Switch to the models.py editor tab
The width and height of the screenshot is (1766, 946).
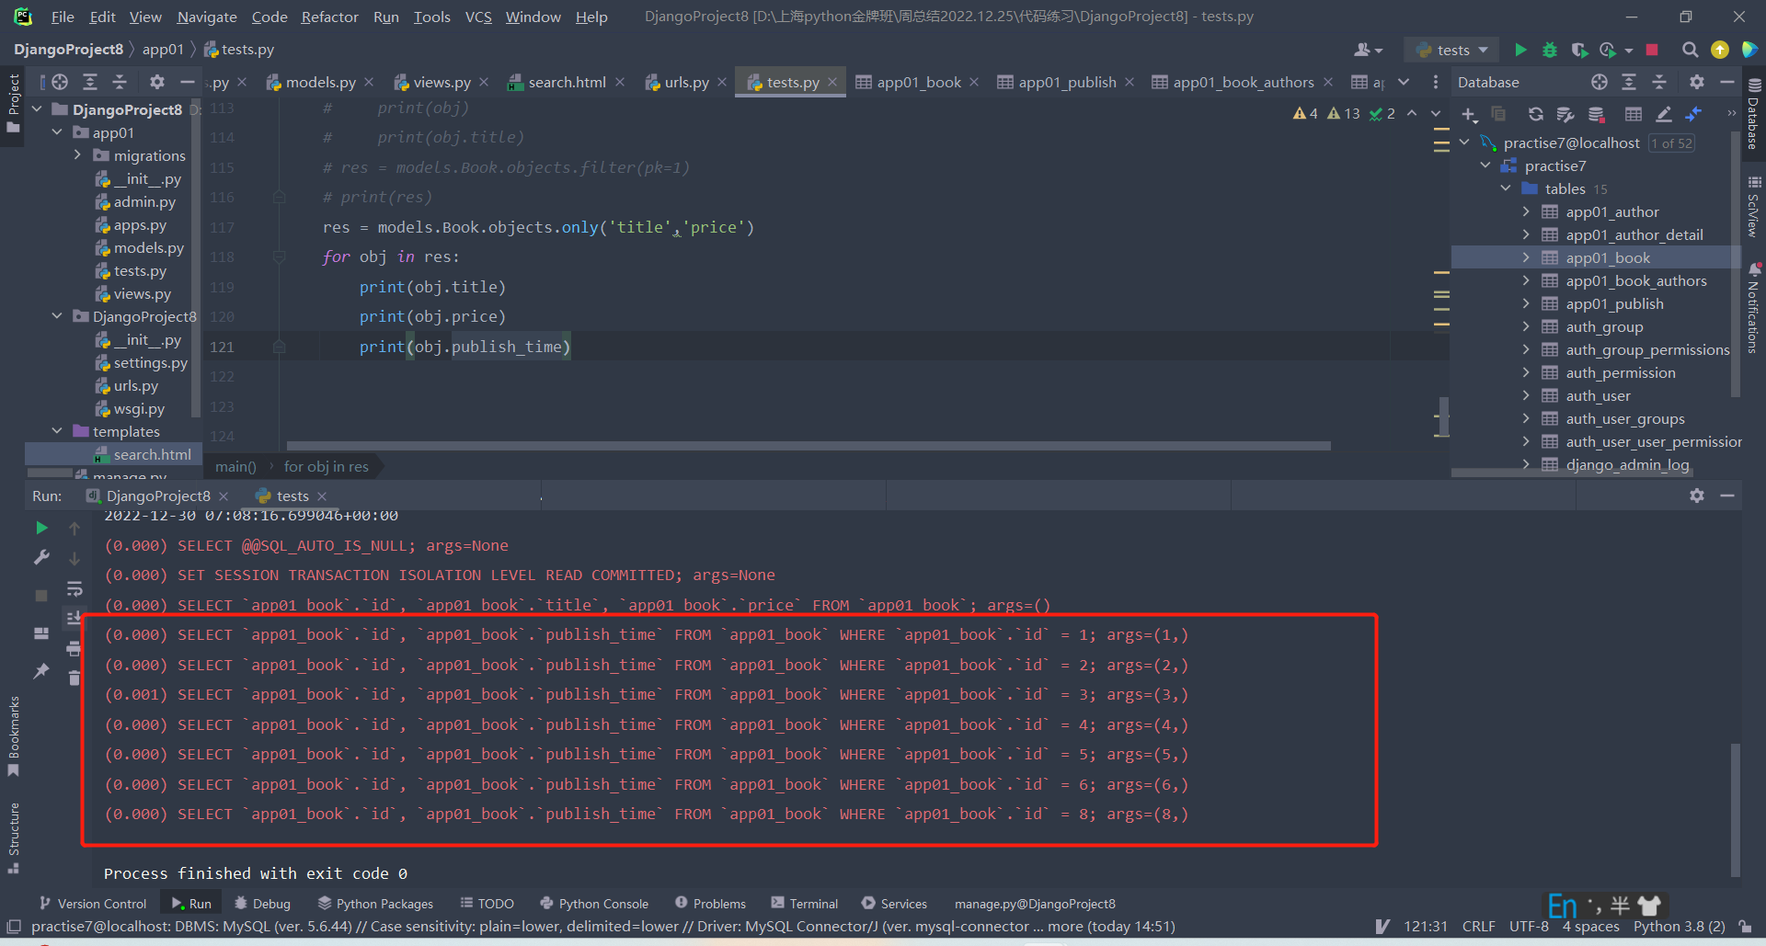[320, 82]
